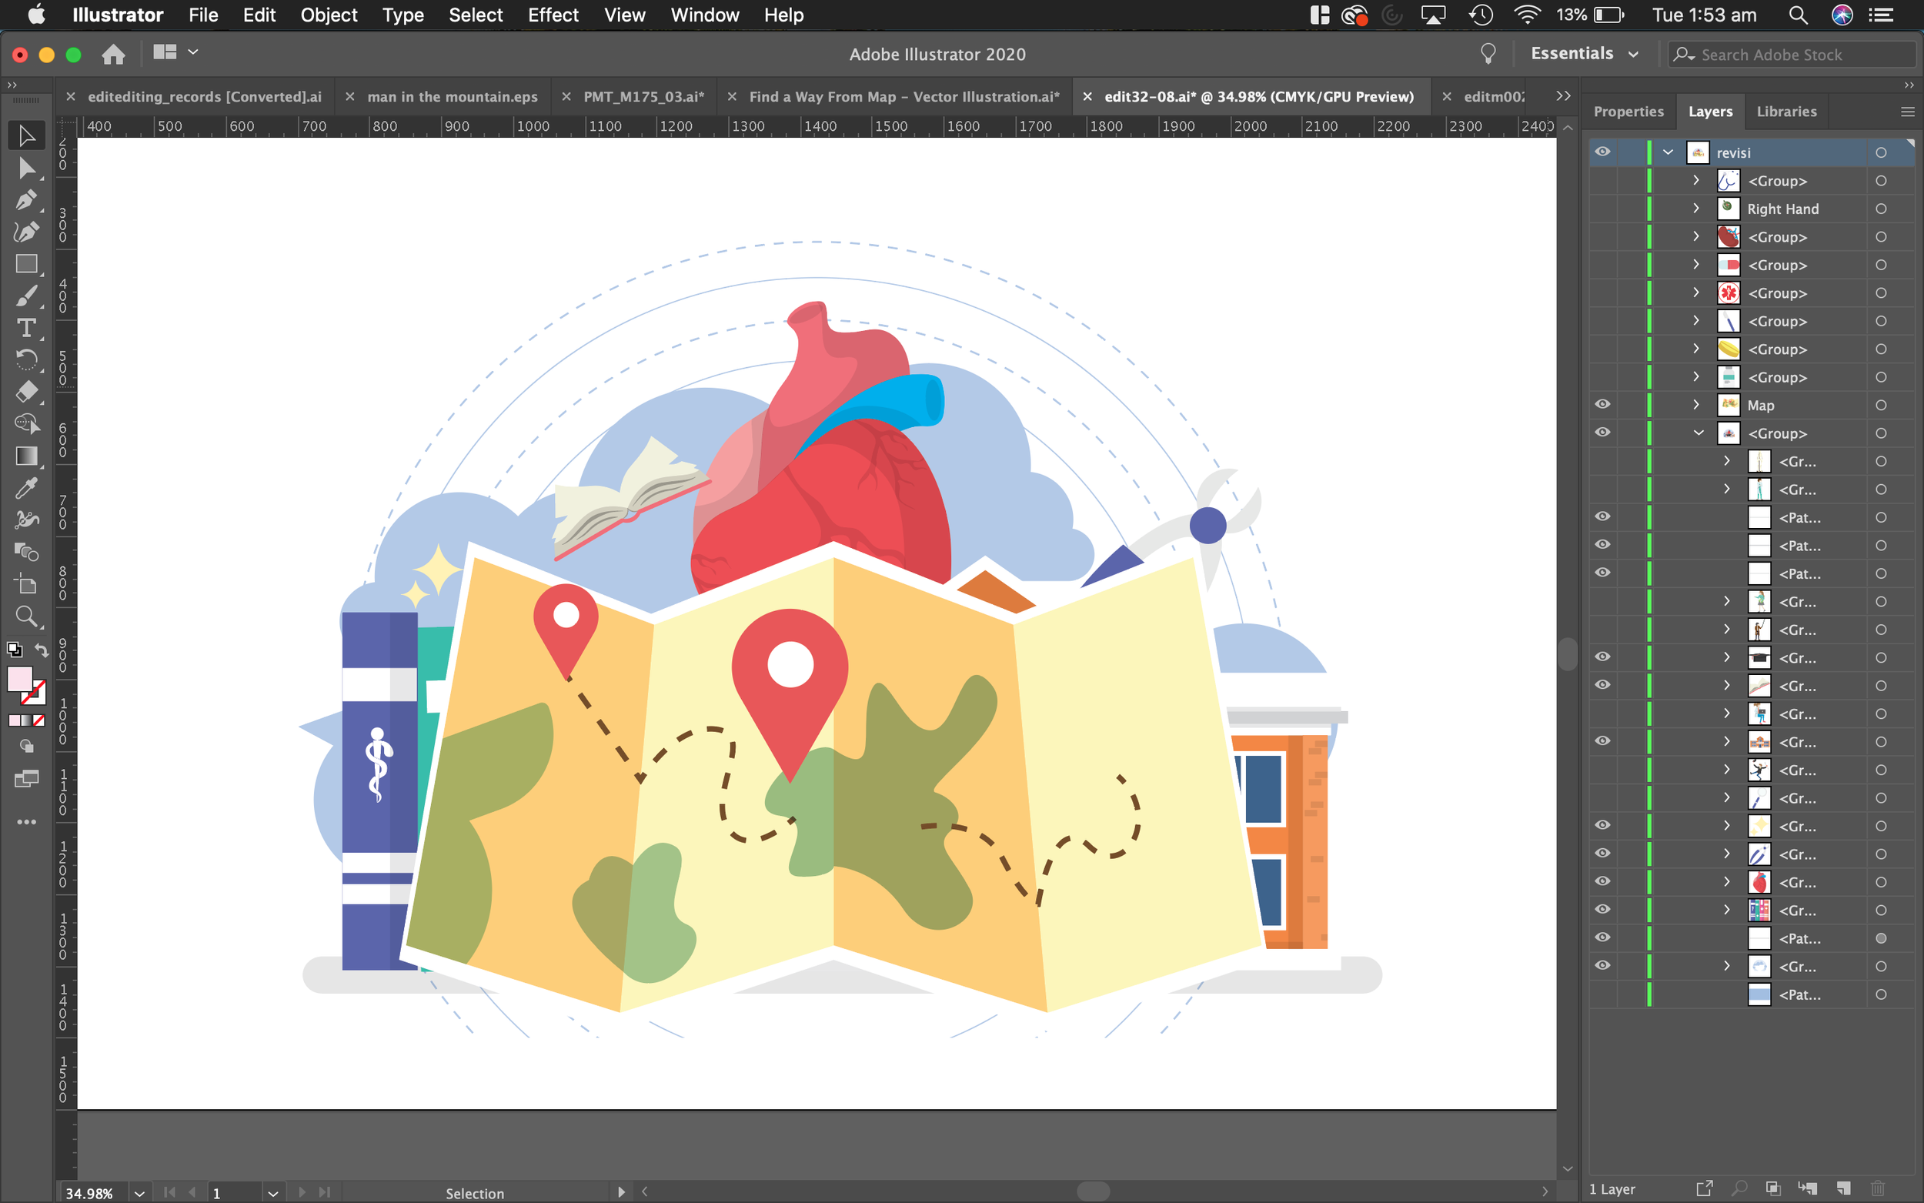Open the Effect menu

(553, 15)
